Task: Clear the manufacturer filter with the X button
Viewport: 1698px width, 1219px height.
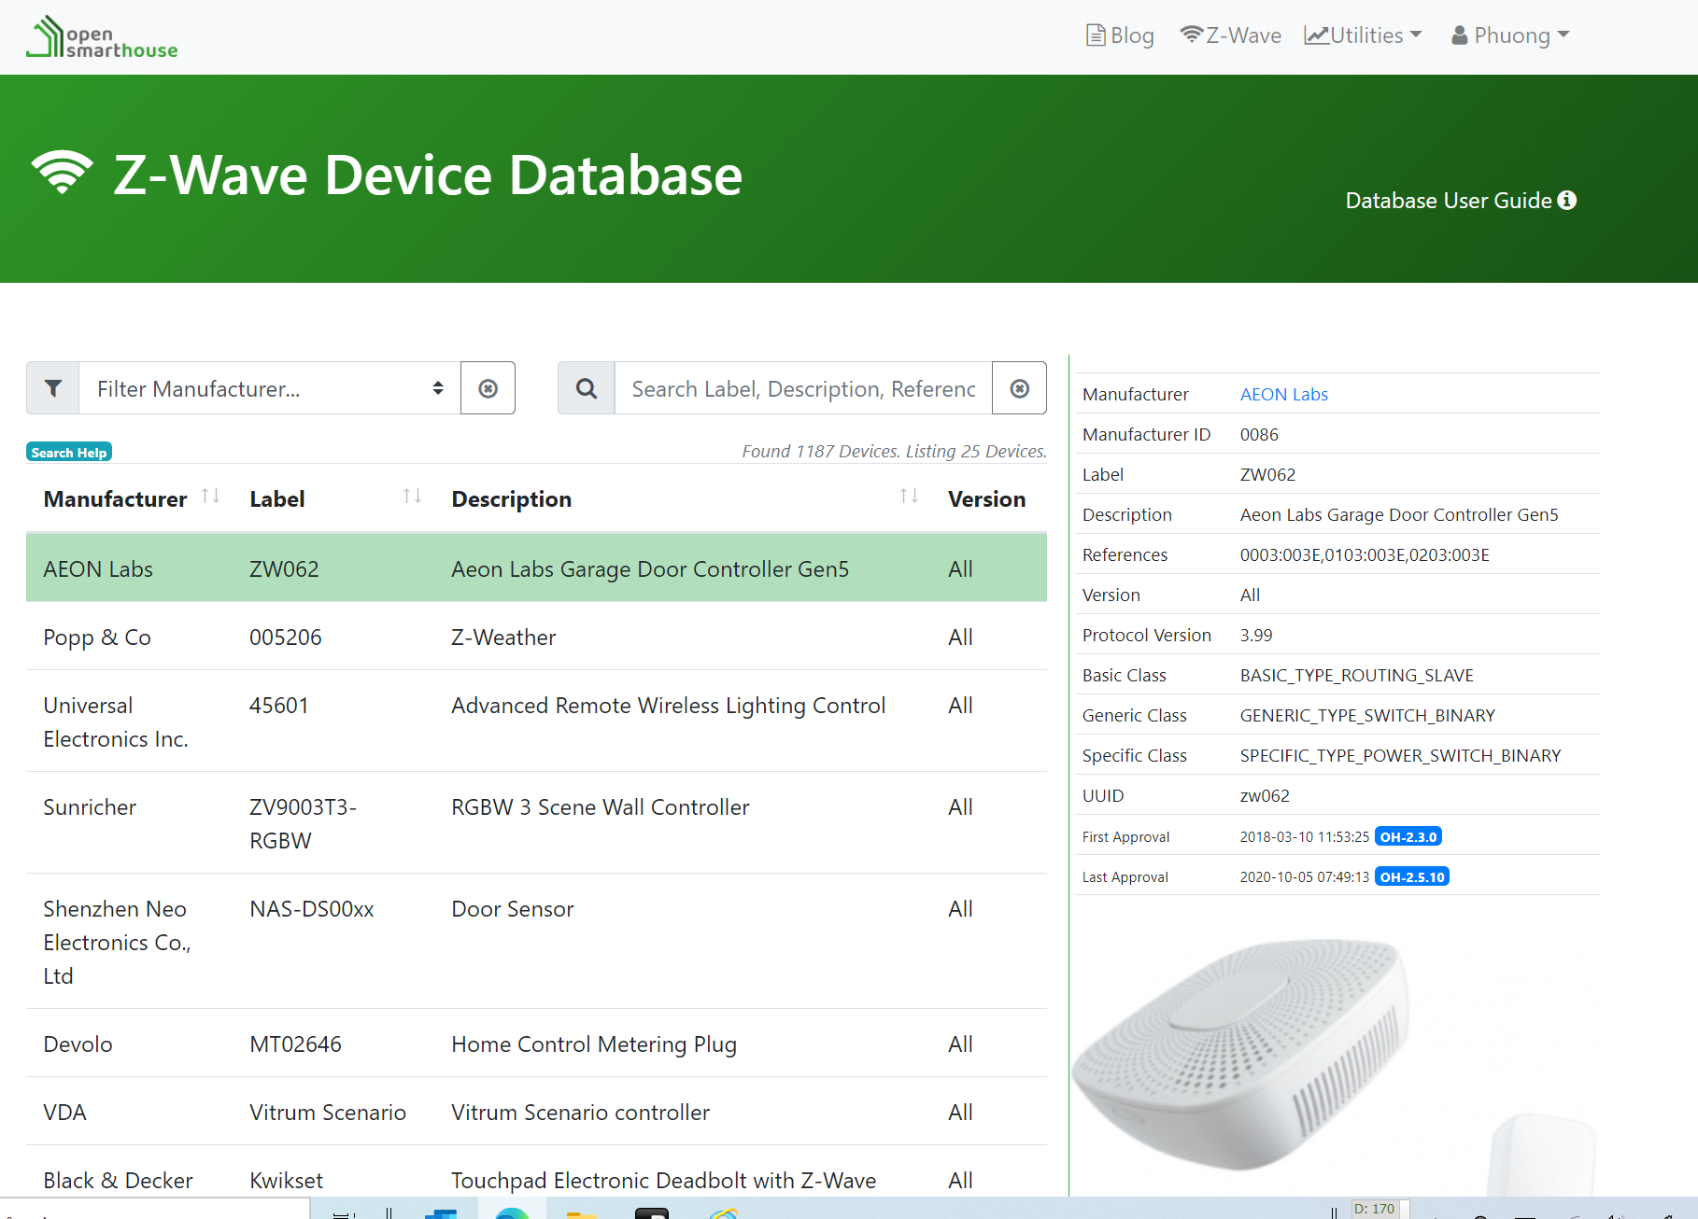Action: click(x=488, y=388)
